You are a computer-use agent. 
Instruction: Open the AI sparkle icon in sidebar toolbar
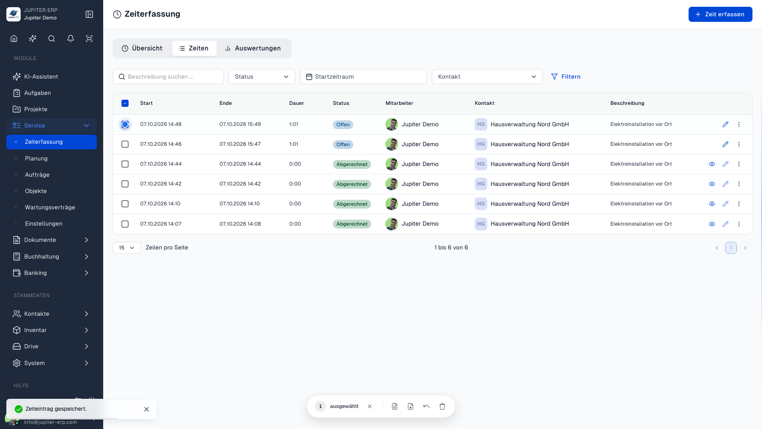pyautogui.click(x=33, y=39)
